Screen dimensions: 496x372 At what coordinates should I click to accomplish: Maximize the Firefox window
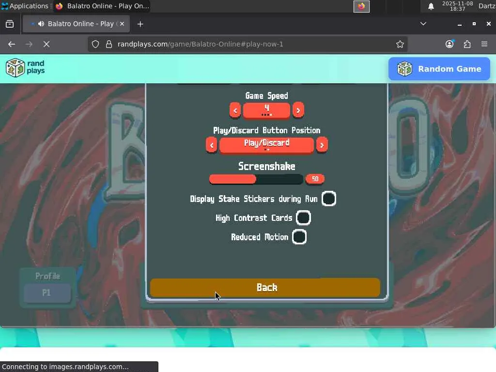click(474, 24)
